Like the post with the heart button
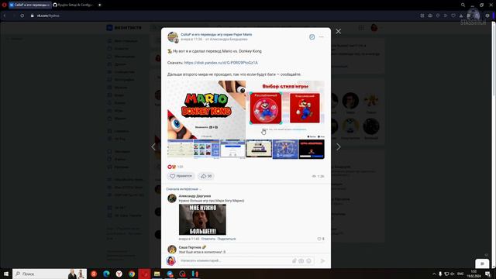The image size is (496, 279). coord(181,176)
